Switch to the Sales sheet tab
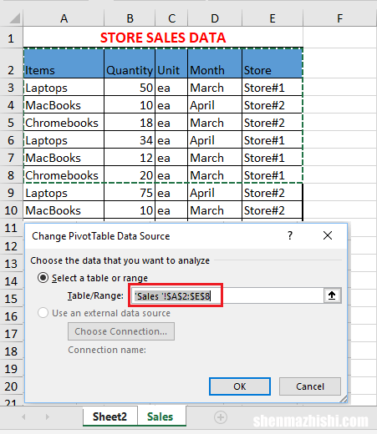 [x=160, y=416]
